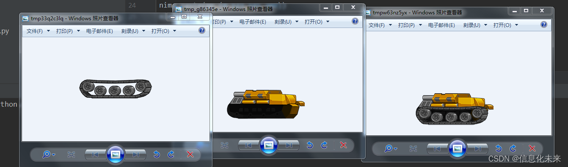Start slideshow in tmp_g86345e window
This screenshot has height=167, width=568.
(x=269, y=145)
